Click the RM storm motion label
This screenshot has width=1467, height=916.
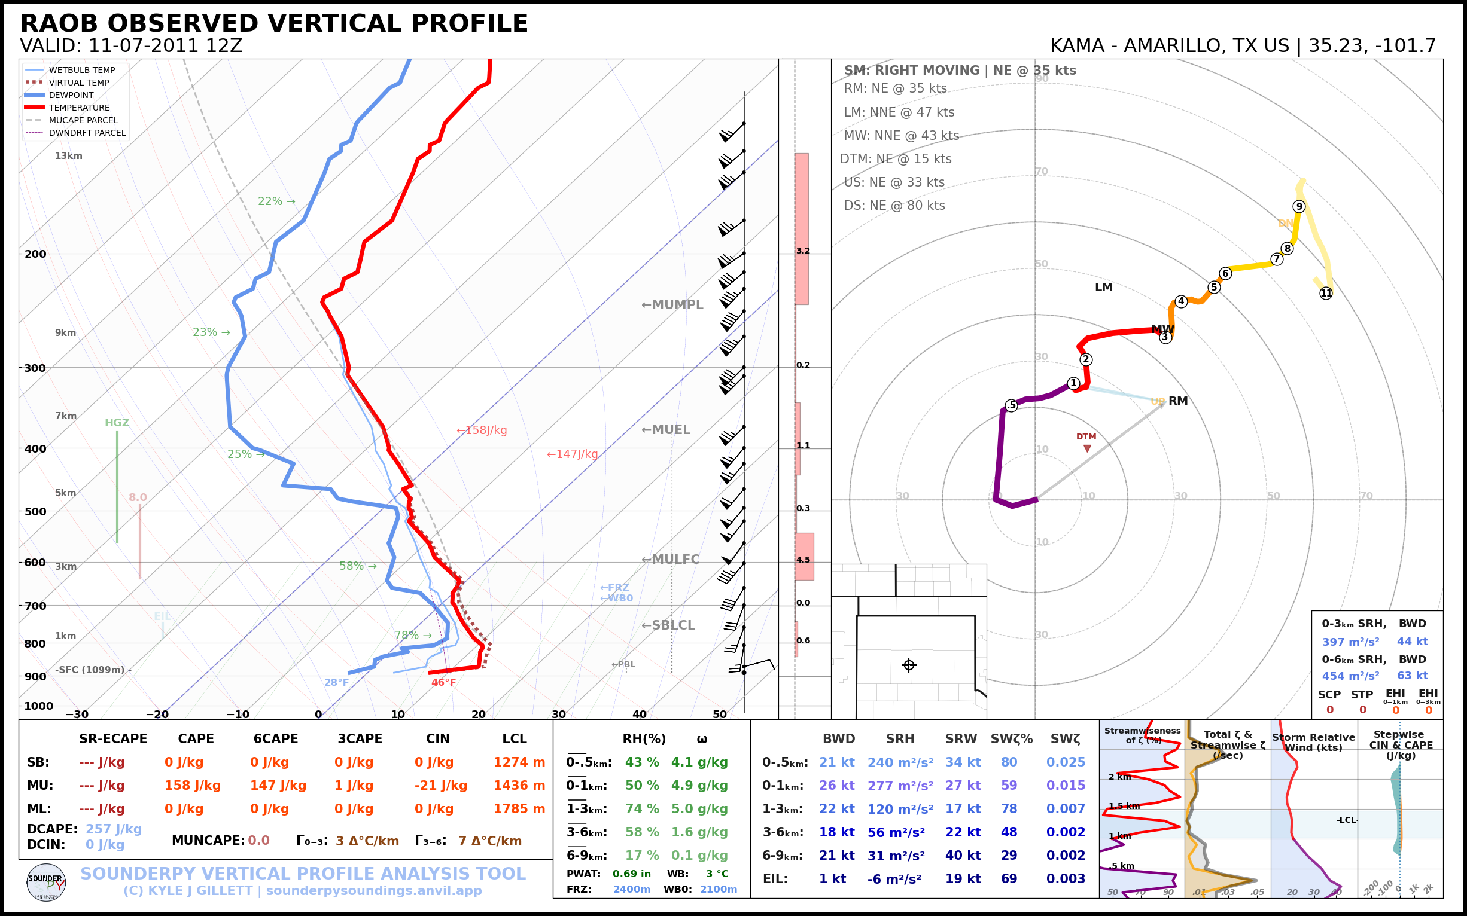click(1178, 401)
